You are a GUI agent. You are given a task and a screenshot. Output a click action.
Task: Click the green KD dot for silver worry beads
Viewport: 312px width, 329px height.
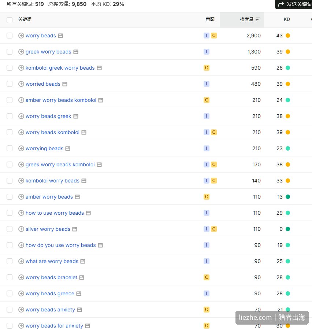pyautogui.click(x=288, y=229)
